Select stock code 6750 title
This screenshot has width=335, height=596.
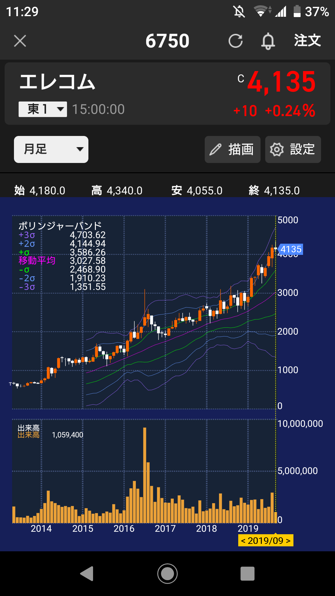(x=167, y=41)
